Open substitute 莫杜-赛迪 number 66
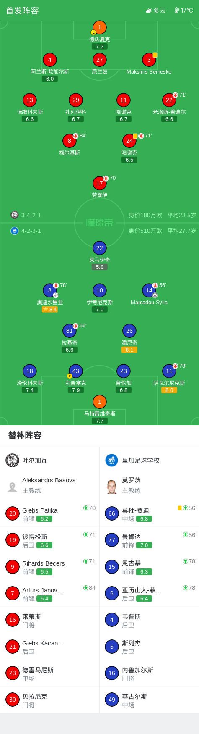 point(112,513)
